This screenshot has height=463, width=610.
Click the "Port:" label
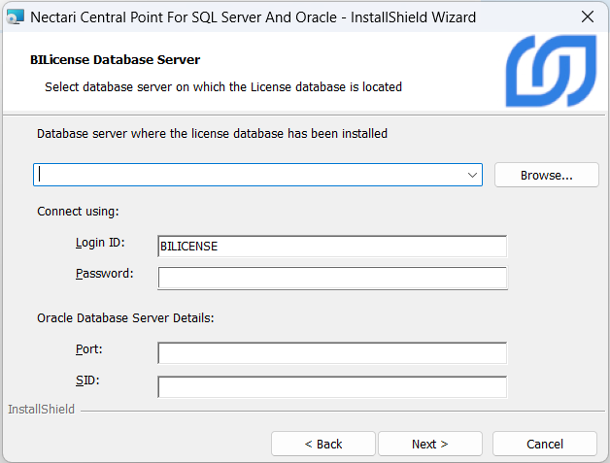click(x=88, y=348)
